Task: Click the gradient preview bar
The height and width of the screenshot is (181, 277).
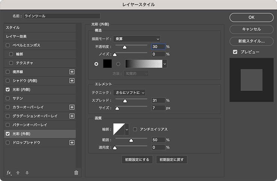Action: (x=144, y=64)
